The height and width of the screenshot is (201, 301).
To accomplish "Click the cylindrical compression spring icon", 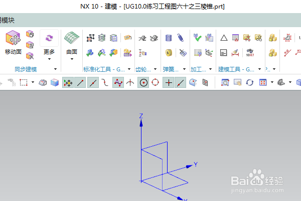I will [169, 38].
